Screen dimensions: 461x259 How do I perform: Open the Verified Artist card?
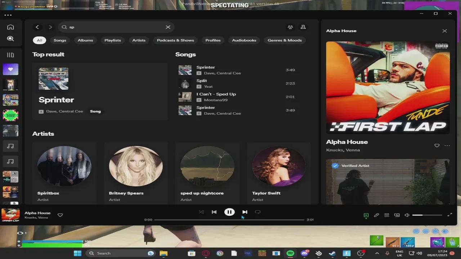[388, 182]
